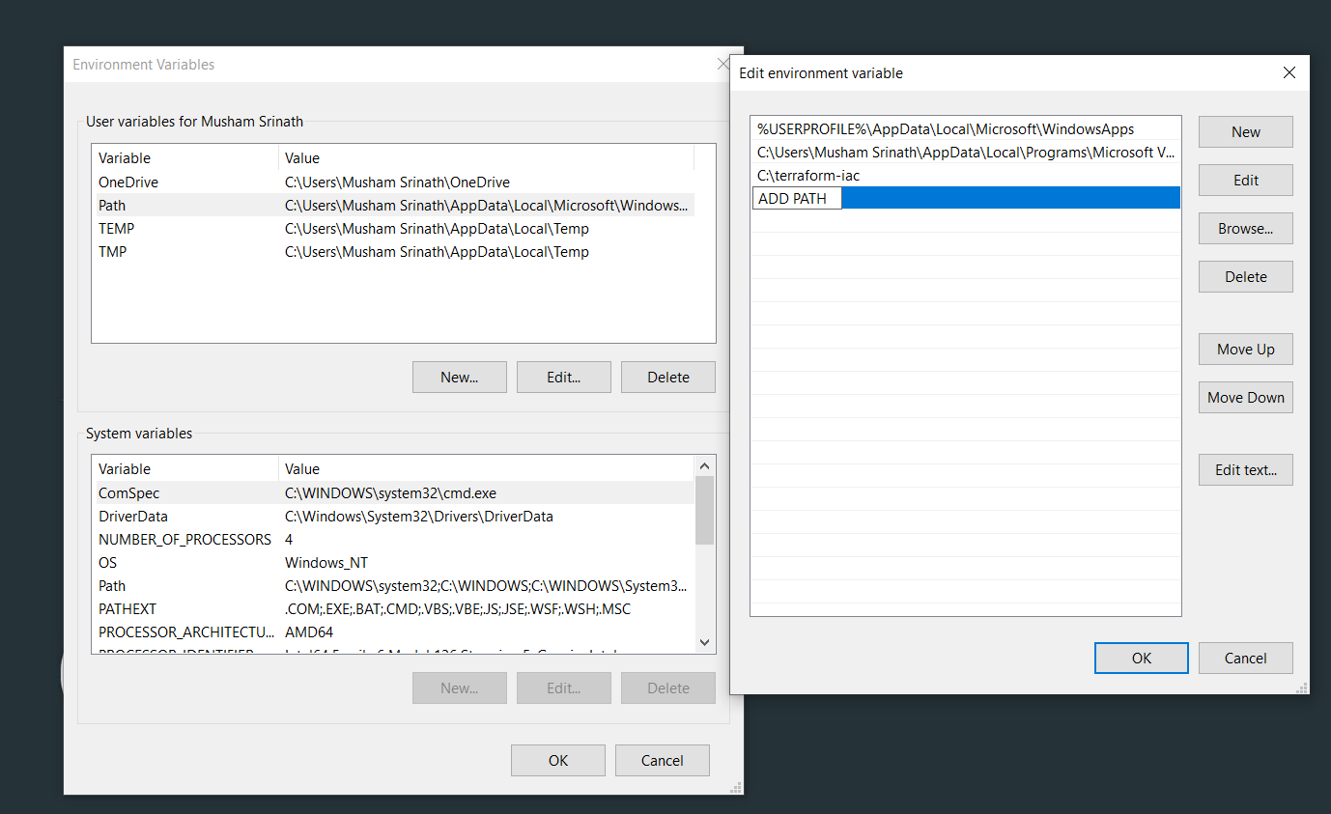Select Path row in User variables

coord(393,206)
